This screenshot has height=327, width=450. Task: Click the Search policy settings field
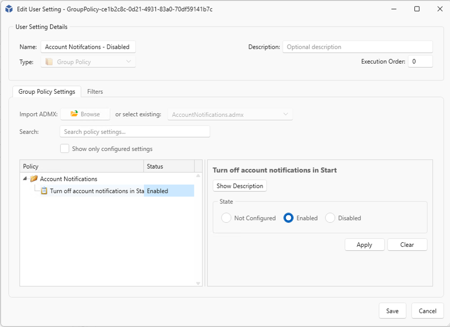coord(134,132)
